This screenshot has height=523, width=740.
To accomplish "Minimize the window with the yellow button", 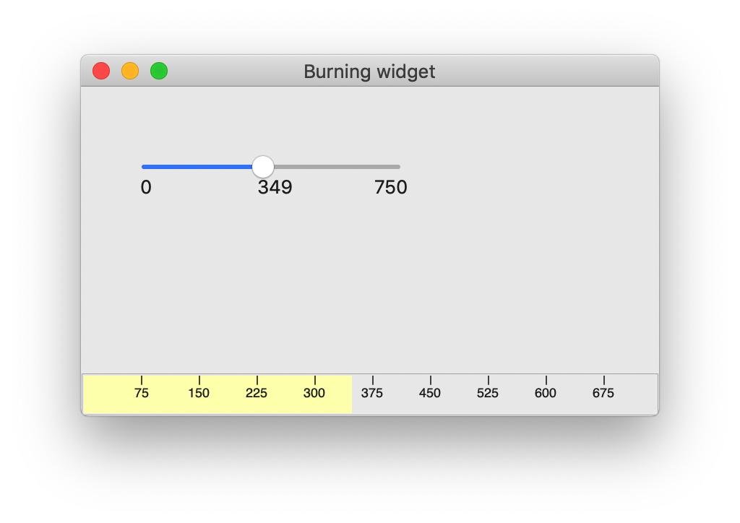I will coord(130,71).
